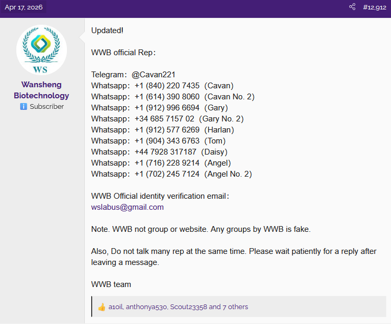This screenshot has width=391, height=327.
Task: Click Angel No. 2 number +1 (702) 245 7124
Action: click(167, 174)
